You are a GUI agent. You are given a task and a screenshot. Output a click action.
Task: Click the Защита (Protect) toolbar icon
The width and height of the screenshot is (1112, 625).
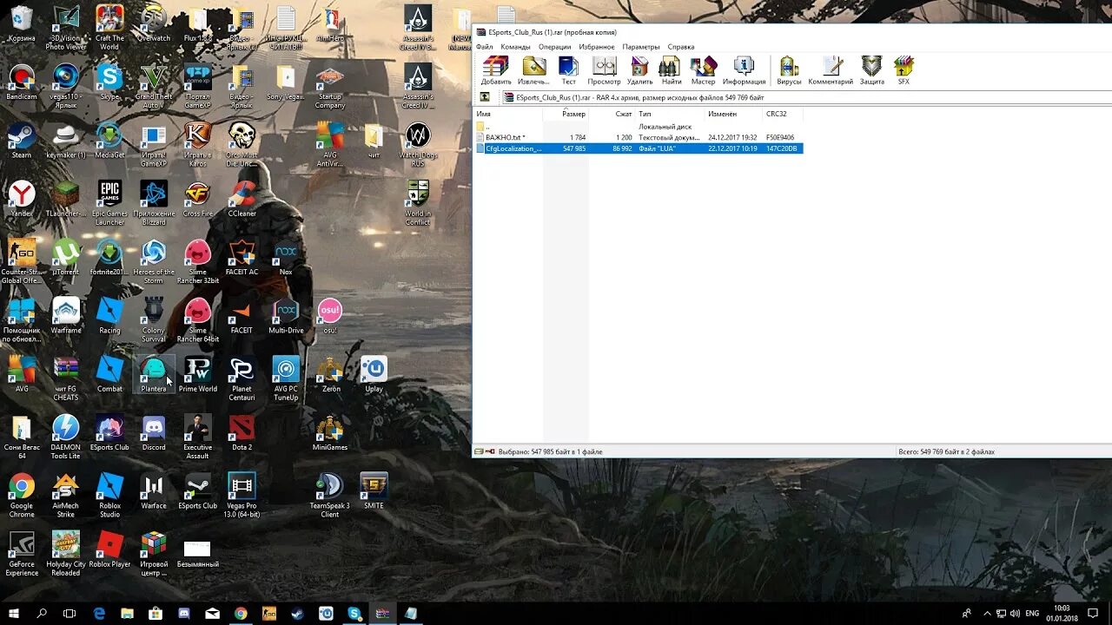871,70
